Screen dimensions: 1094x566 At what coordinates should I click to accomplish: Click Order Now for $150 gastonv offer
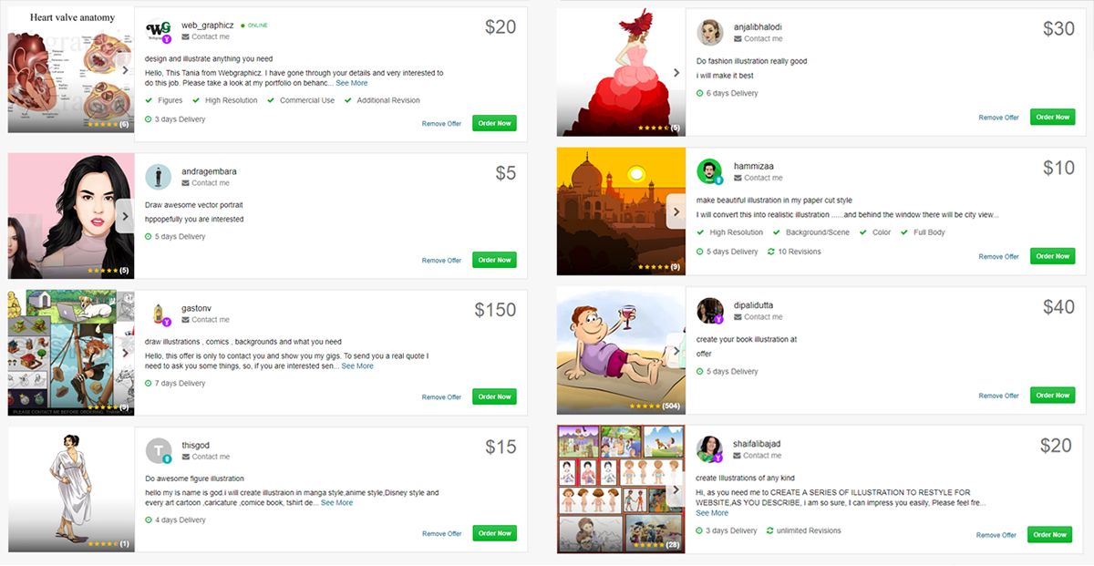click(494, 396)
